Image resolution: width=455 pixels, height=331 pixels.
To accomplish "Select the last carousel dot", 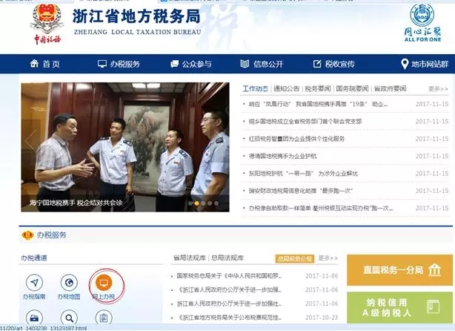I will point(216,203).
